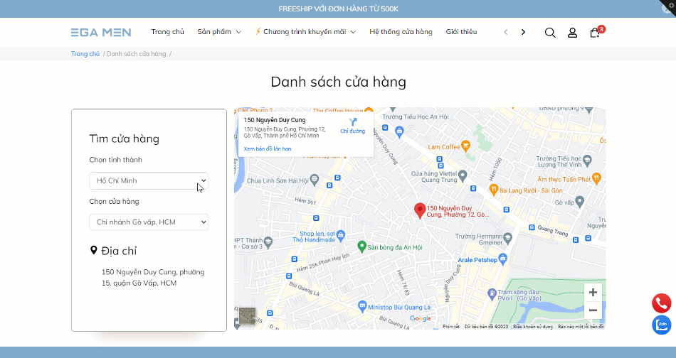Click Trang chủ breadcrumb link

[85, 54]
